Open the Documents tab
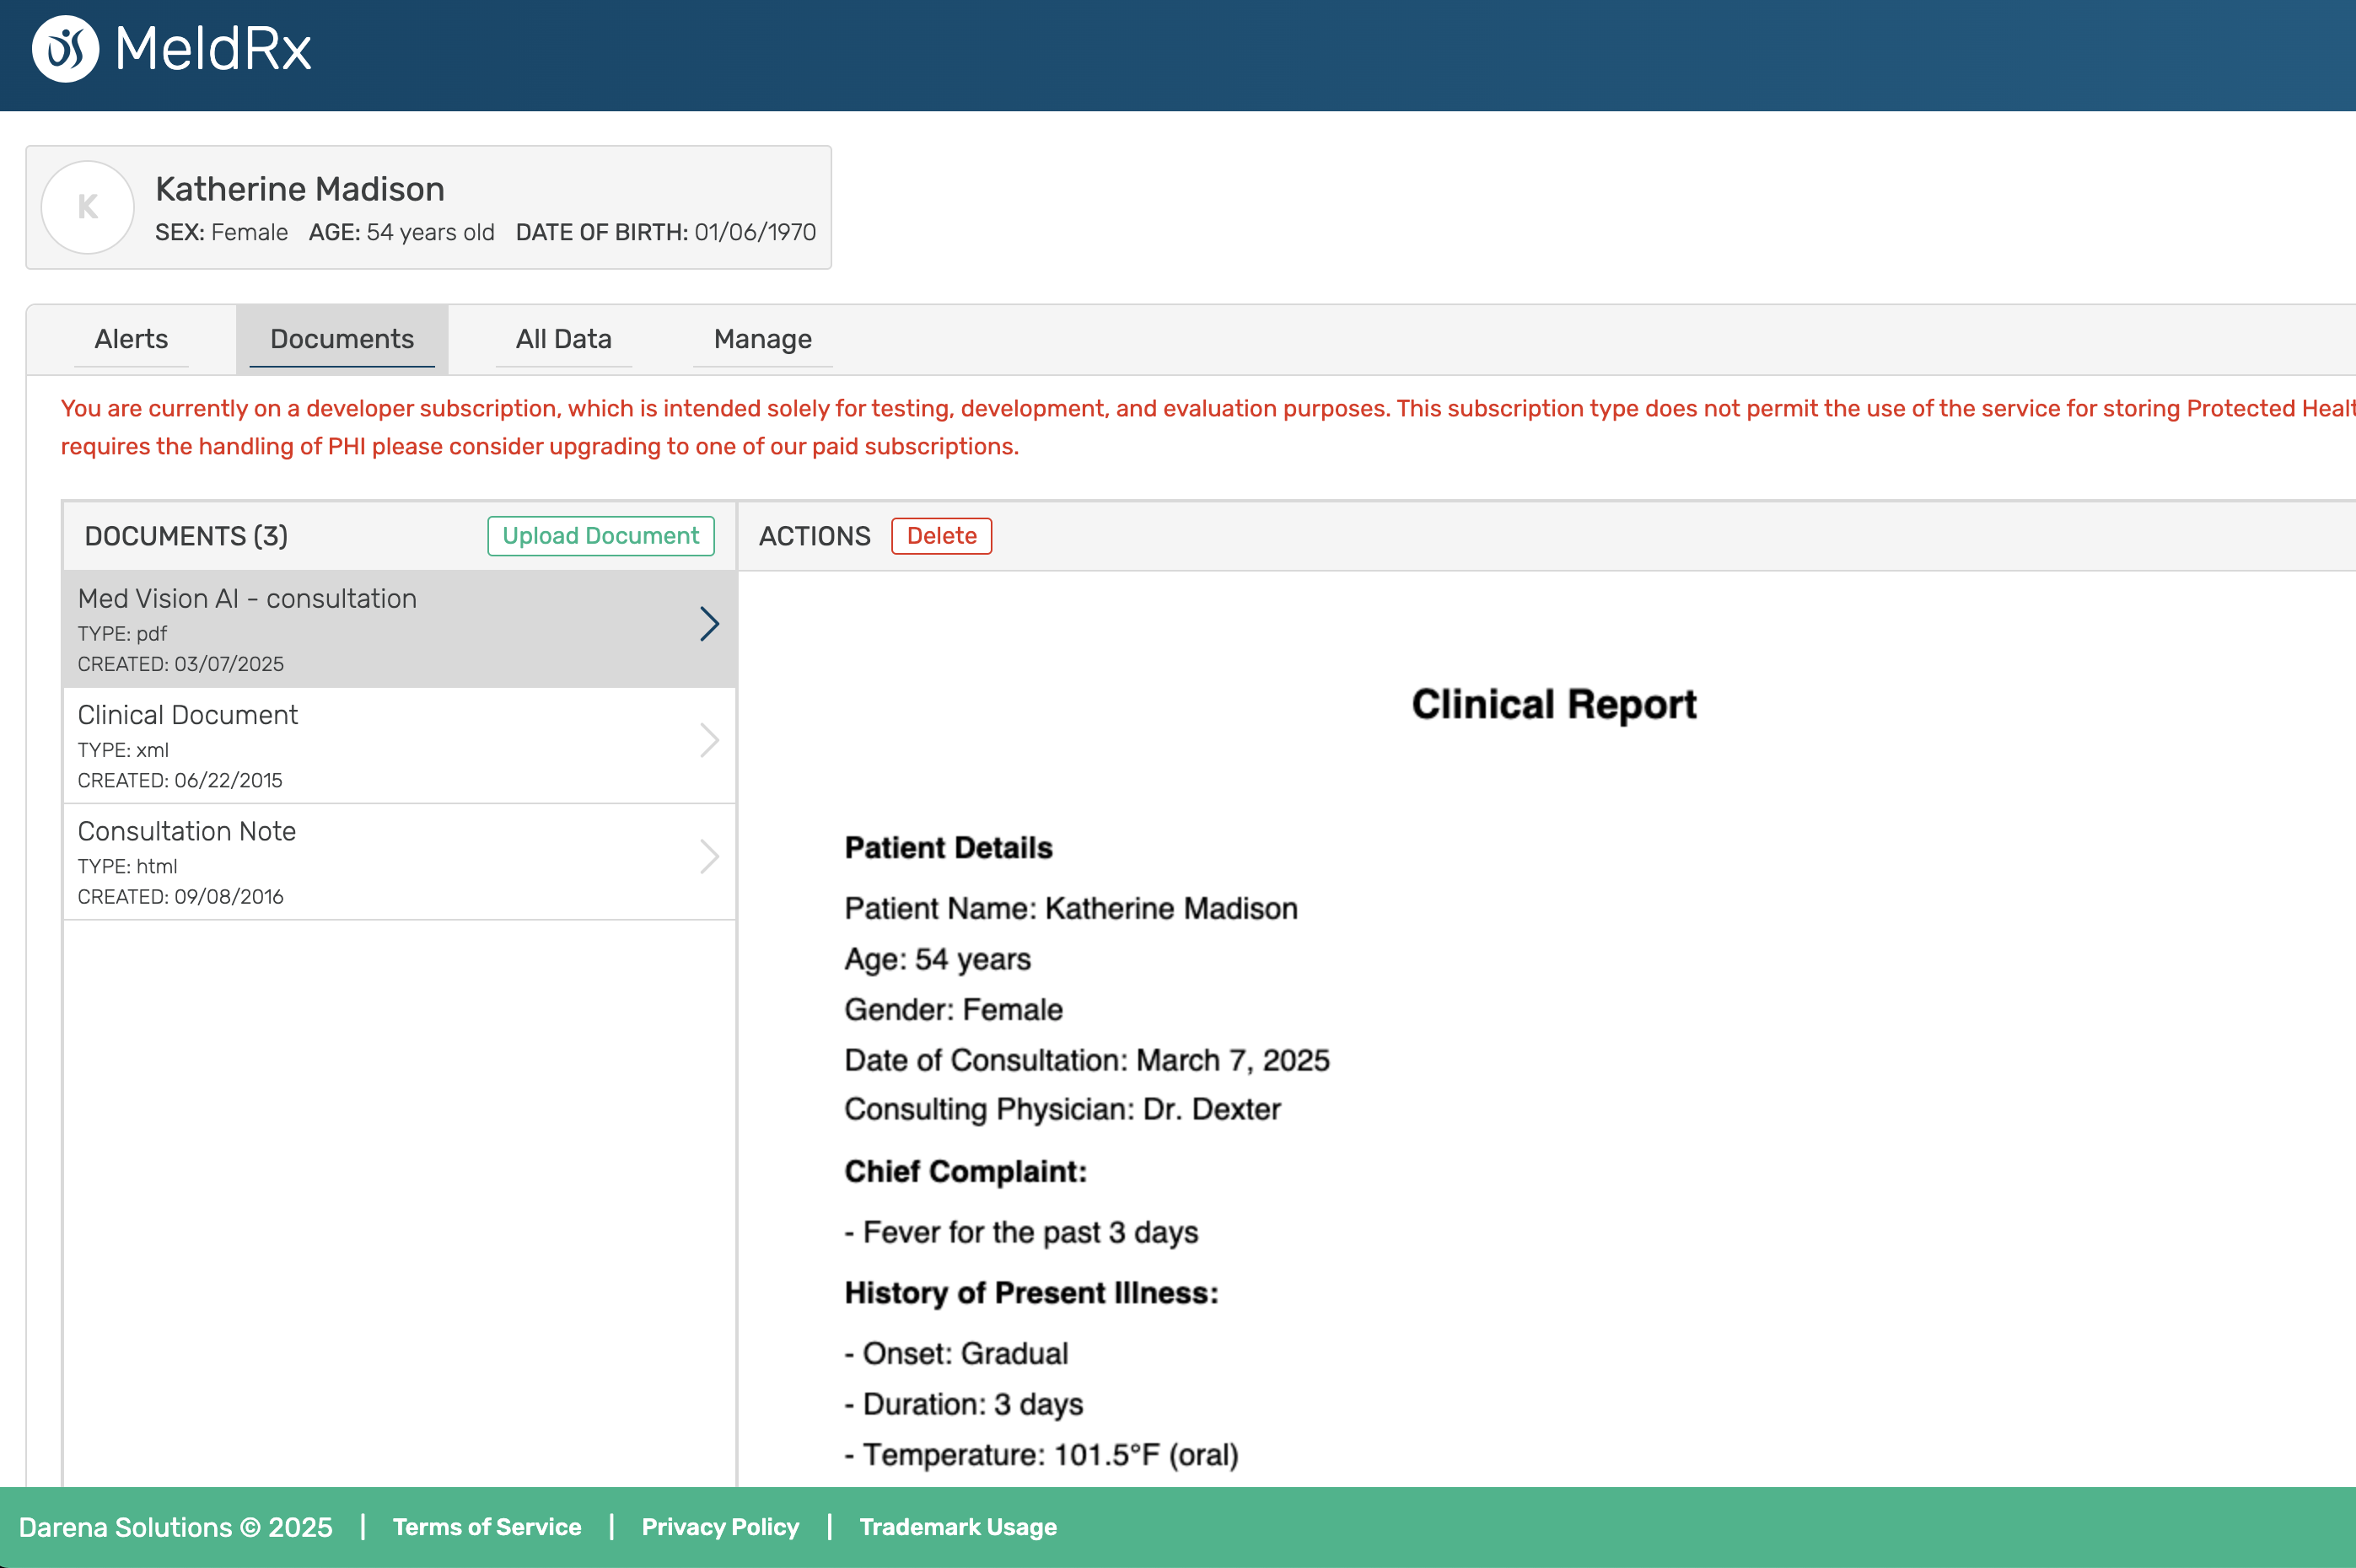Viewport: 2356px width, 1568px height. (x=342, y=339)
